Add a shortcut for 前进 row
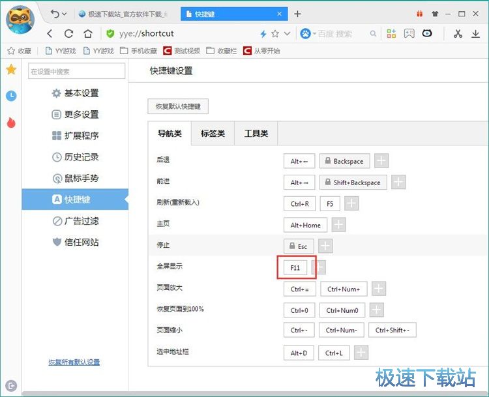This screenshot has height=397, width=489. coord(398,182)
